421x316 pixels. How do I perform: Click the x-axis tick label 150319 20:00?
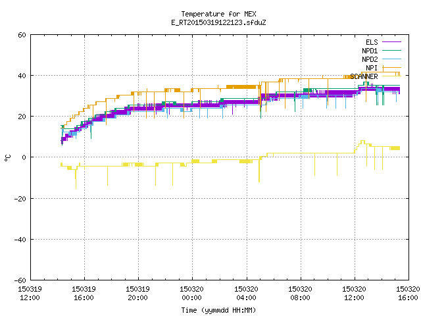pyautogui.click(x=137, y=294)
